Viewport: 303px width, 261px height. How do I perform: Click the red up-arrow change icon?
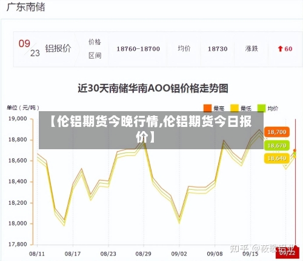(x=280, y=49)
